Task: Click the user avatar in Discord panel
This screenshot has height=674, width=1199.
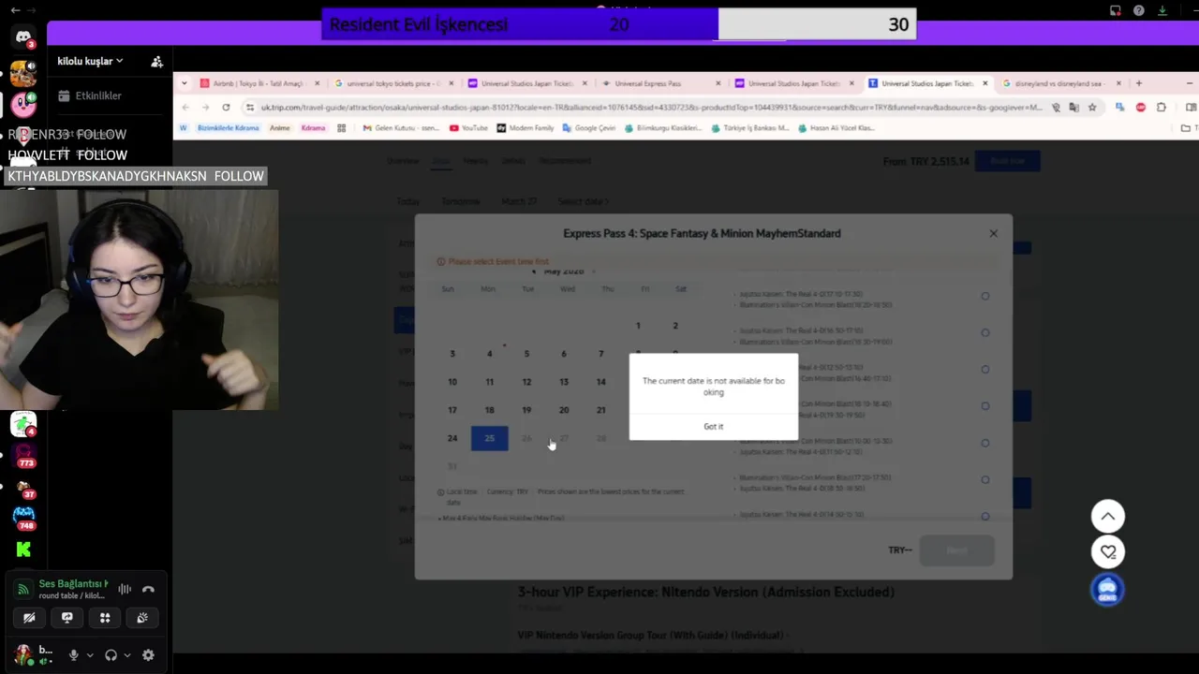Action: tap(22, 654)
